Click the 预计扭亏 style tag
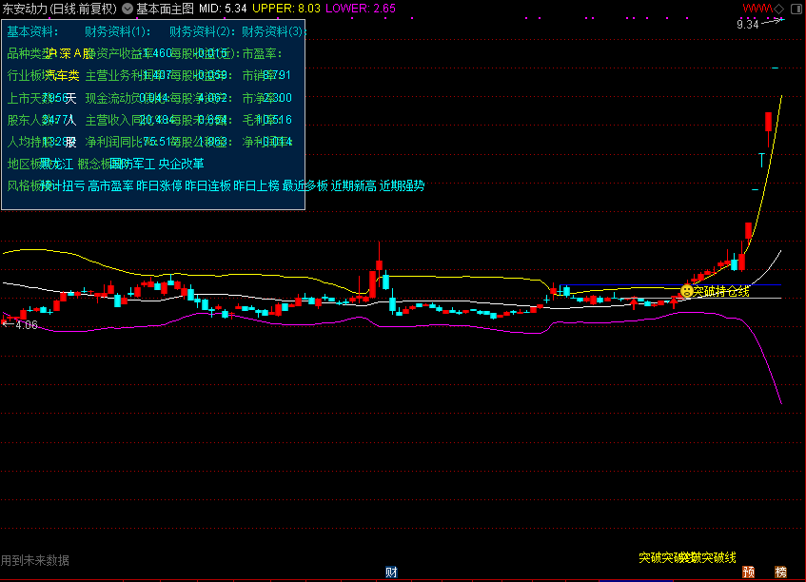The width and height of the screenshot is (806, 582). point(62,186)
